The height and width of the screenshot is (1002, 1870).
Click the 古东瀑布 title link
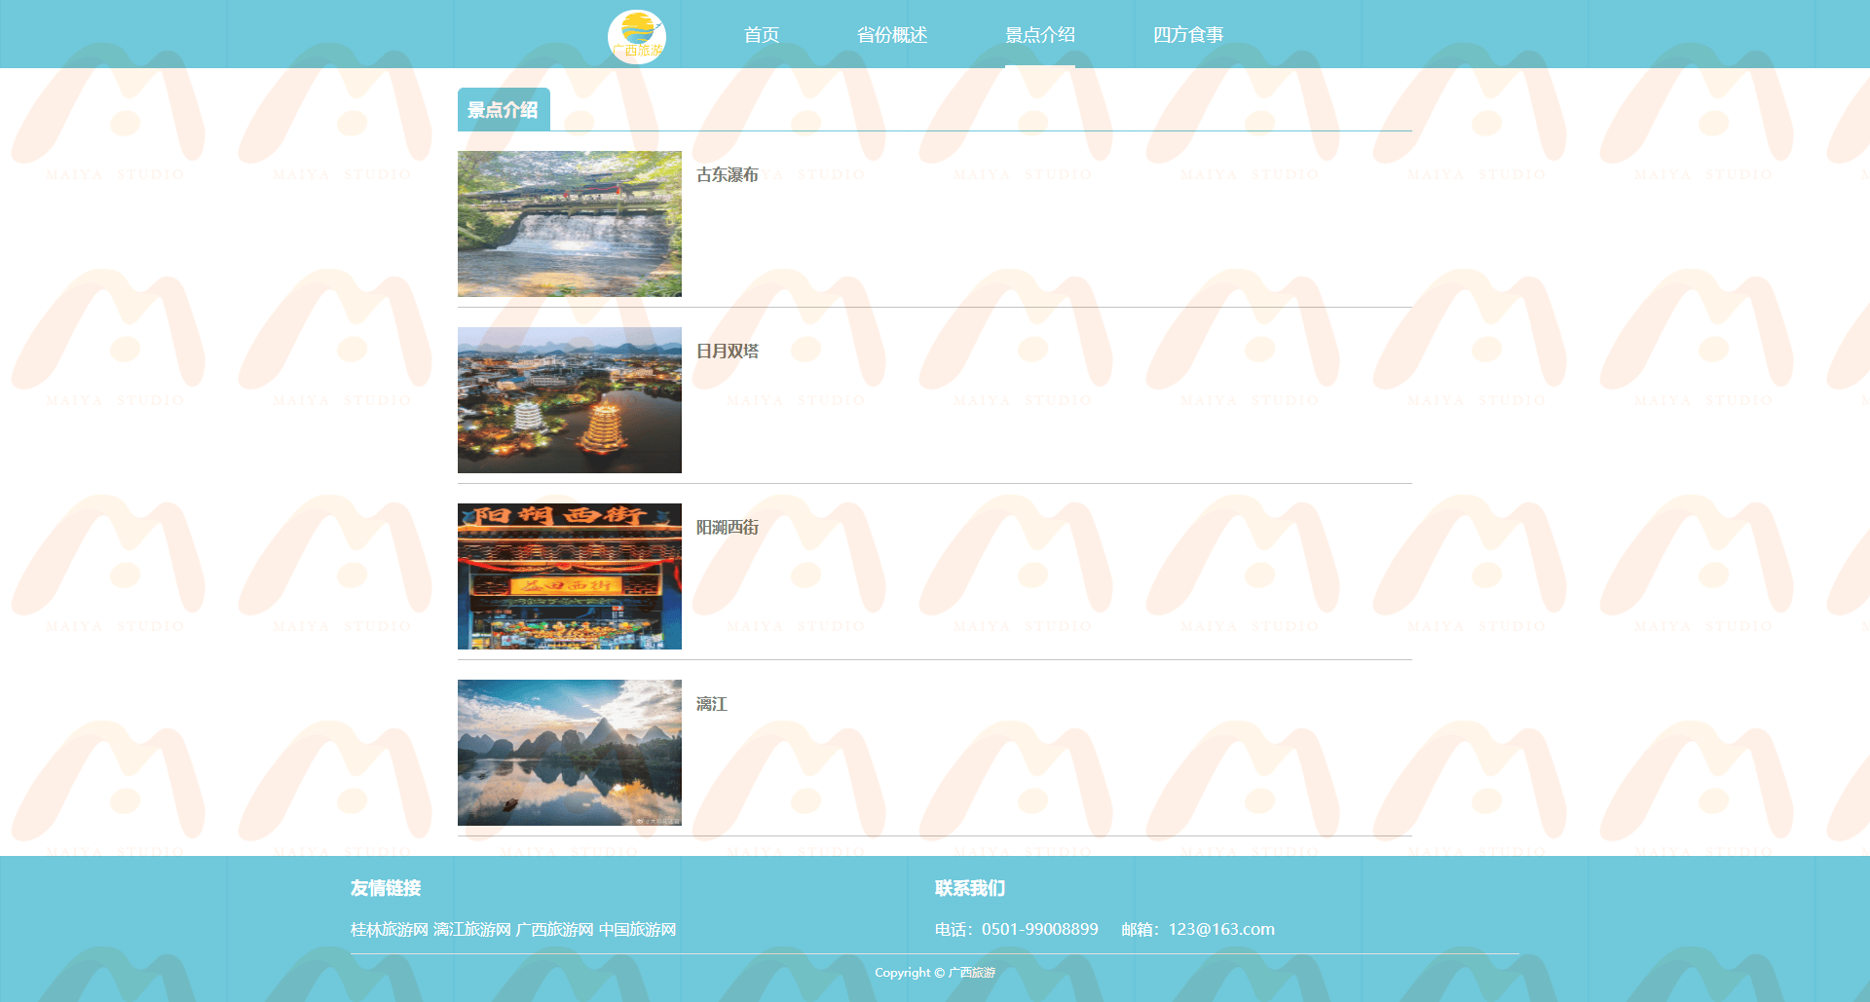[x=727, y=175]
